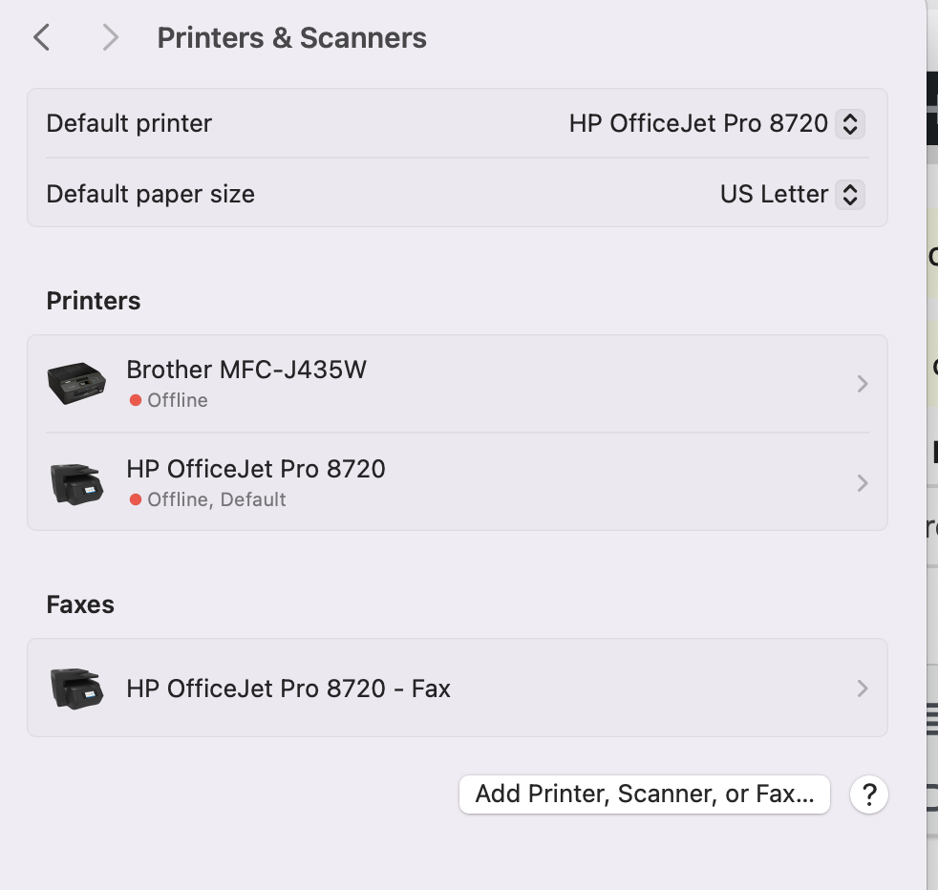Screen dimensions: 938x890
Task: Click the 'Default printer' label text
Action: pos(129,123)
